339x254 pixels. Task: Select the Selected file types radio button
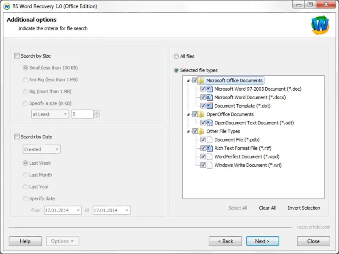(176, 70)
